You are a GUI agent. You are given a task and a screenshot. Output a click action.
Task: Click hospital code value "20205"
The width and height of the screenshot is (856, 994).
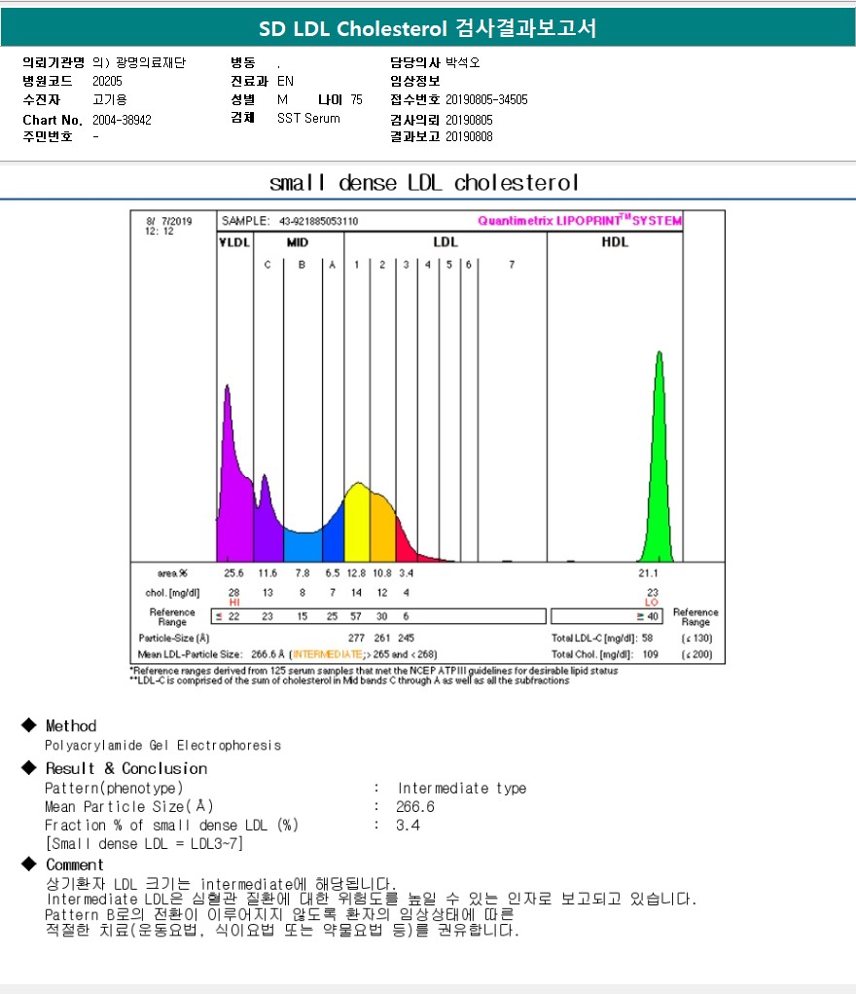[x=107, y=81]
